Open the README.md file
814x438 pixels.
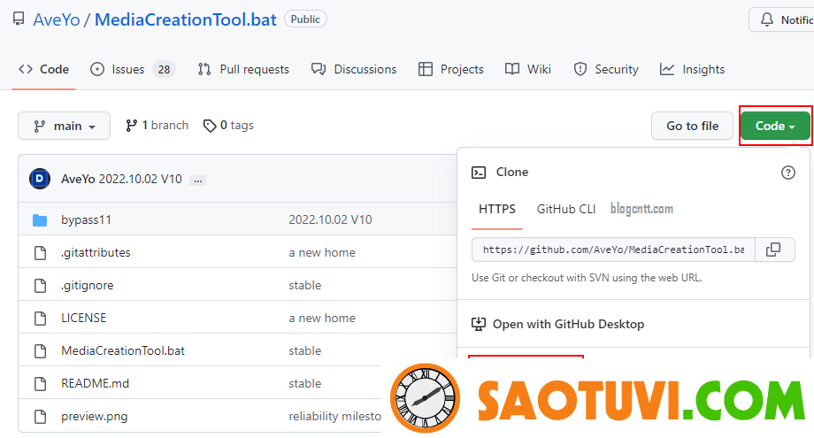coord(95,383)
